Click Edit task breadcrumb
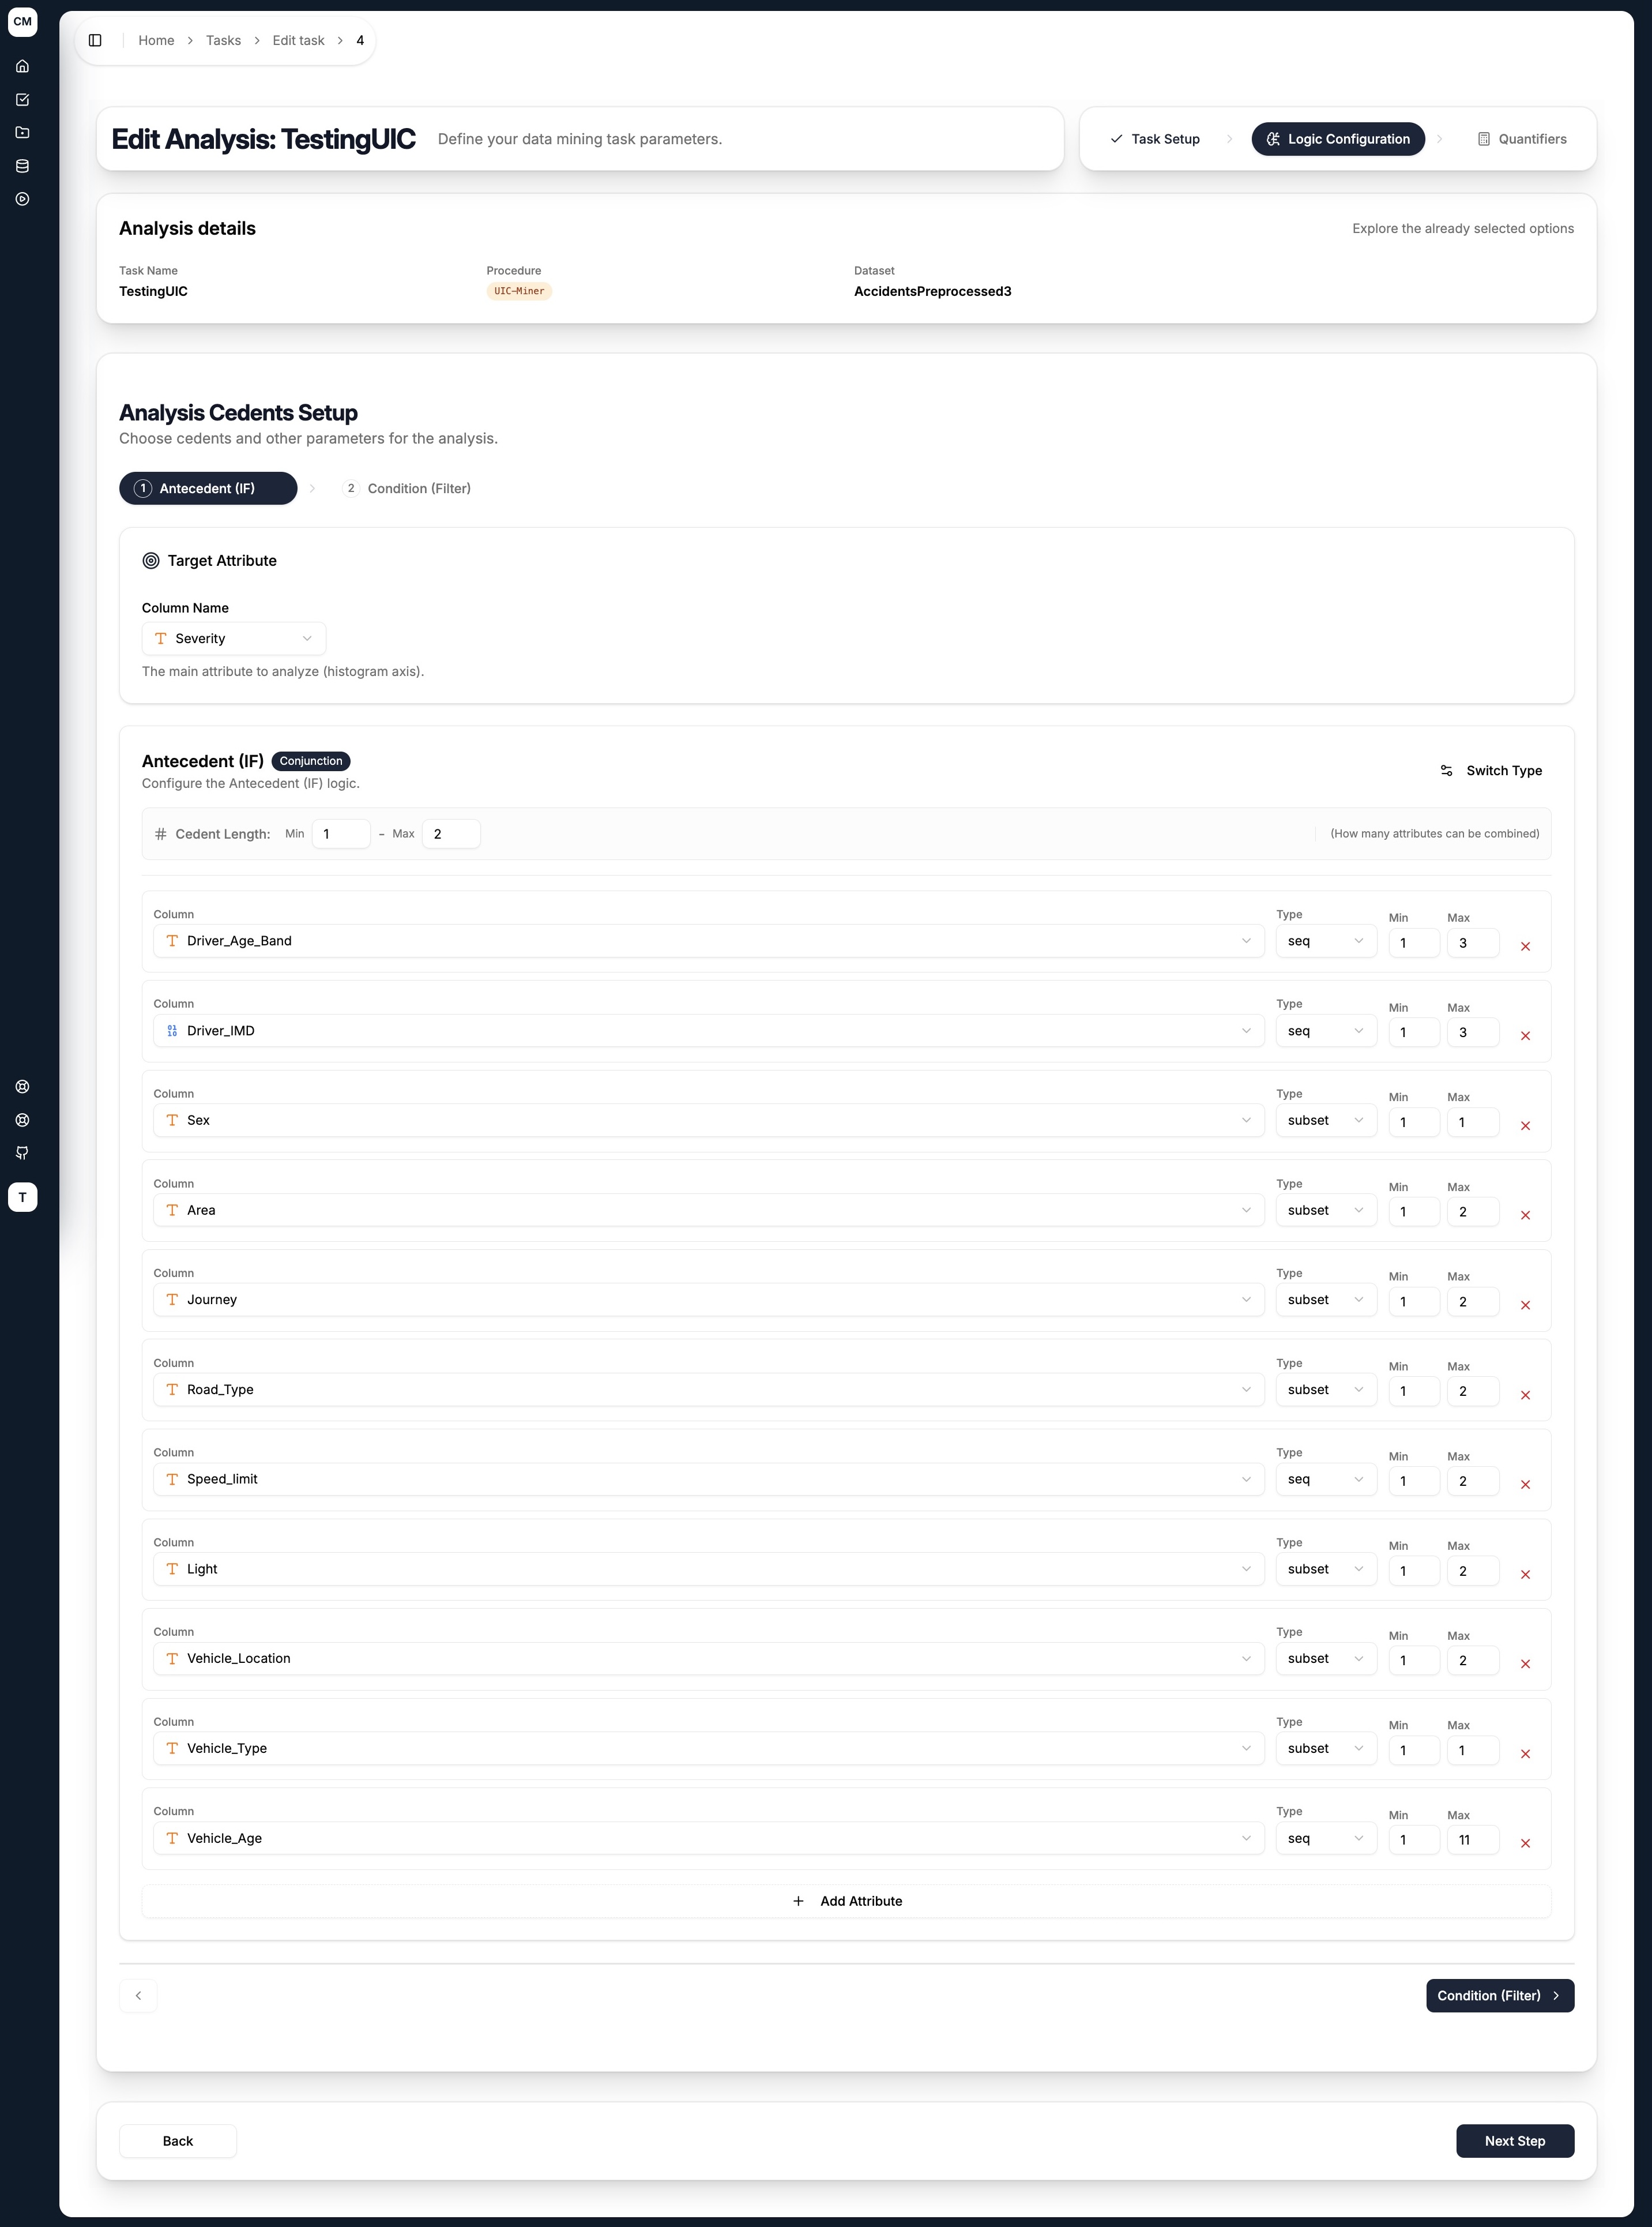Image resolution: width=1652 pixels, height=2227 pixels. 298,40
